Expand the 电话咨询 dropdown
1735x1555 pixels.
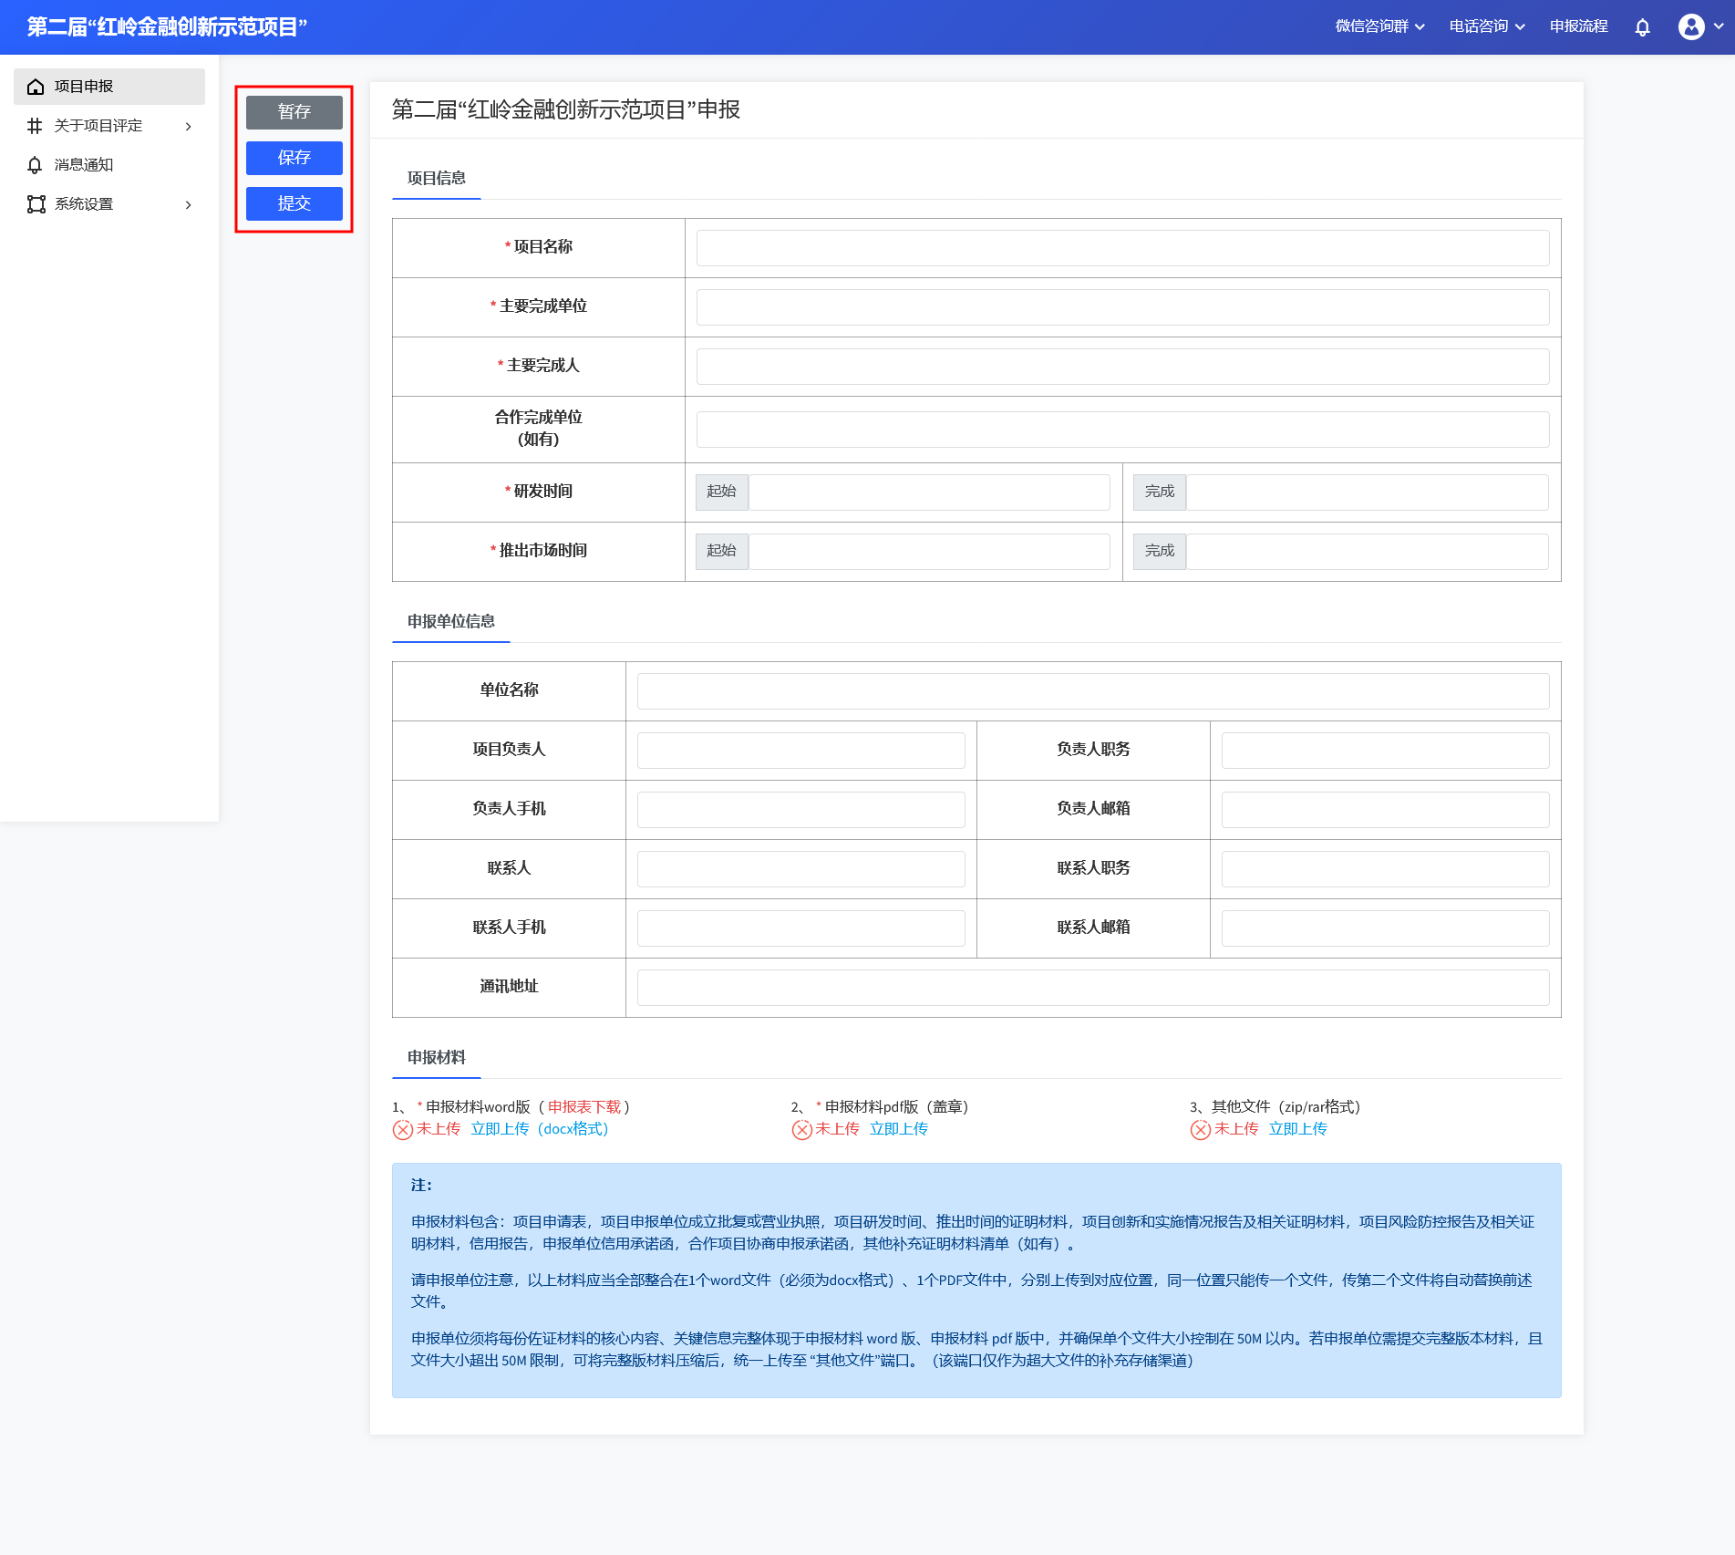coord(1486,26)
